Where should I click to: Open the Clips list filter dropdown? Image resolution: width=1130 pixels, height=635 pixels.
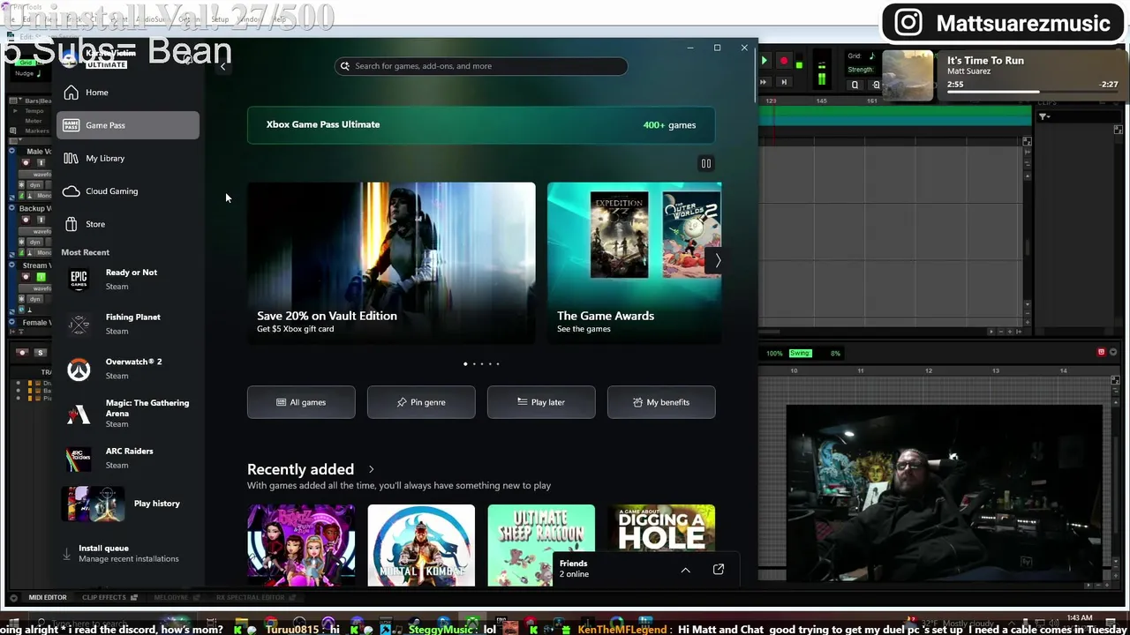point(1043,116)
